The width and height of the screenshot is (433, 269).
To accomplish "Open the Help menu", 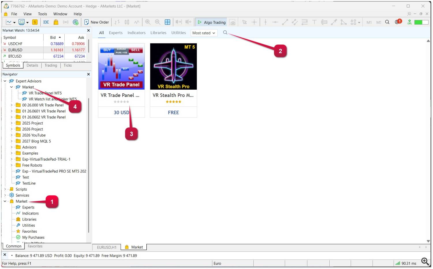I will click(78, 14).
